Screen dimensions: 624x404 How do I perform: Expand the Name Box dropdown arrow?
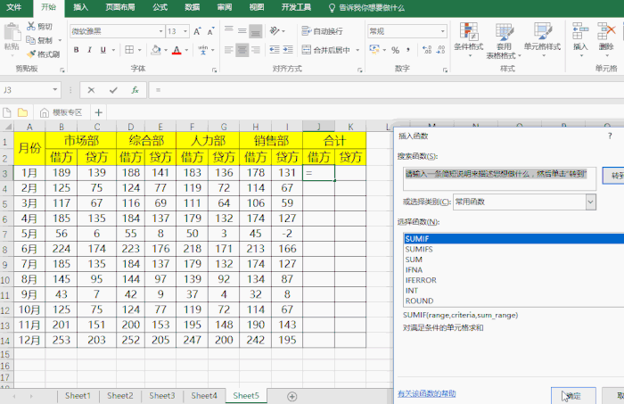55,89
